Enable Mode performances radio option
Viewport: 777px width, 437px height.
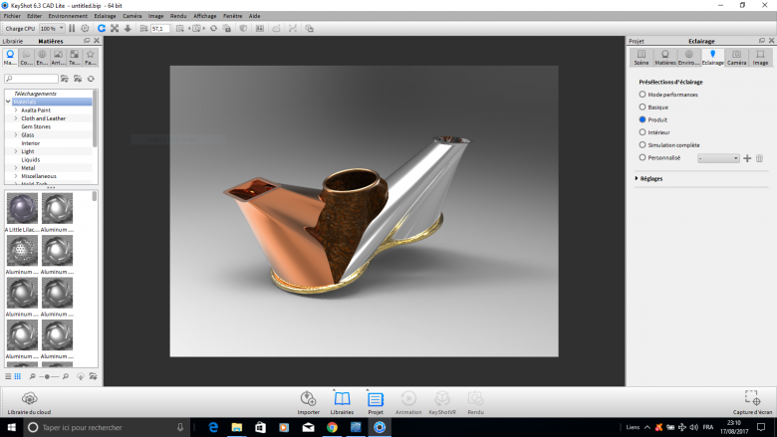pos(643,95)
